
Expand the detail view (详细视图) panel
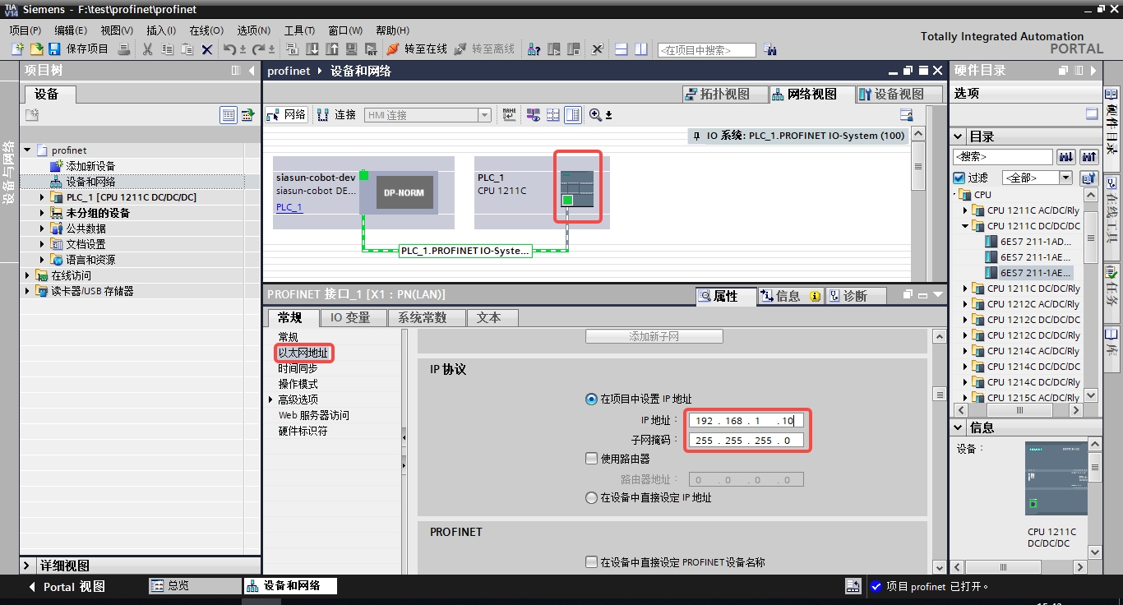[x=28, y=566]
